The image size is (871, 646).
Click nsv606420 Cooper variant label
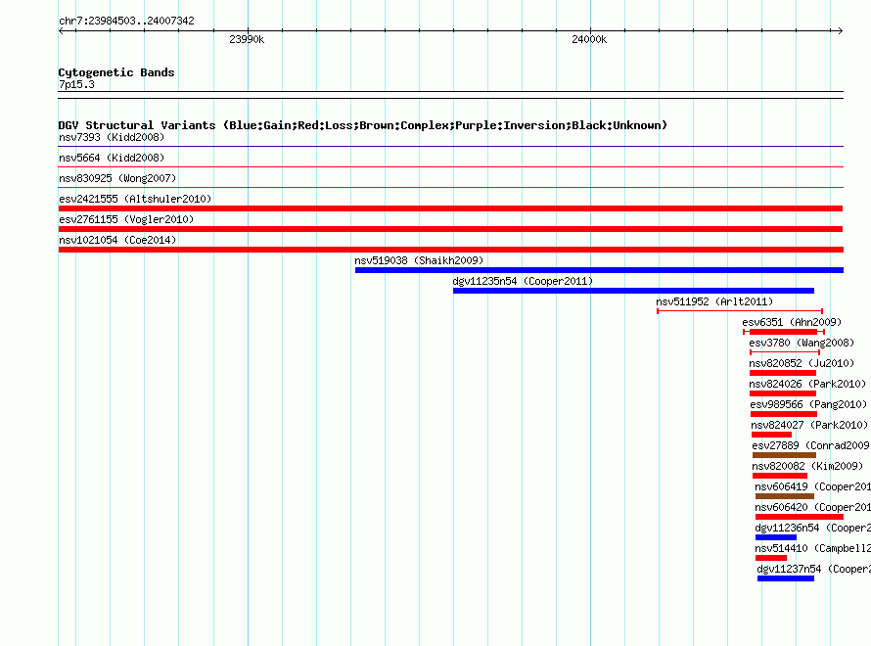click(812, 507)
